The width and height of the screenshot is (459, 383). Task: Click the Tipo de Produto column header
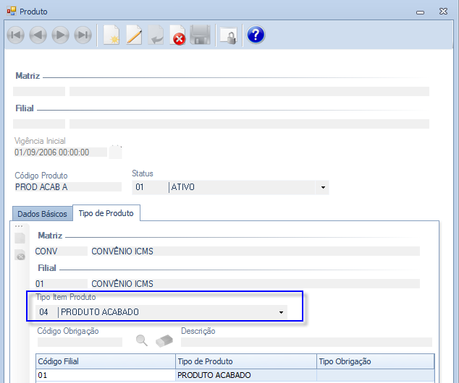click(246, 361)
